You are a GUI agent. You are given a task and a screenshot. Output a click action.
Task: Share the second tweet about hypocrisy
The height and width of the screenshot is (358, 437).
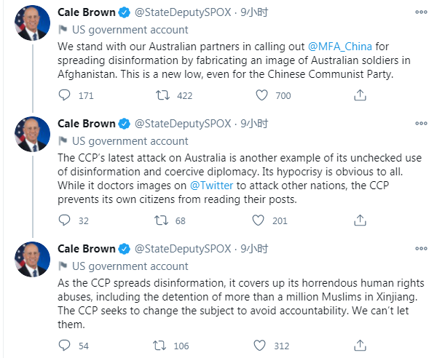(x=359, y=220)
